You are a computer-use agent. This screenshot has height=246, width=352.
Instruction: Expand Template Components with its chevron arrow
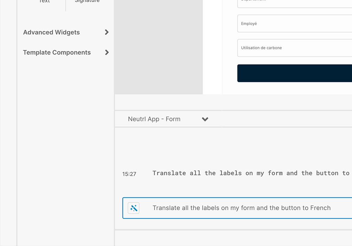coord(107,52)
